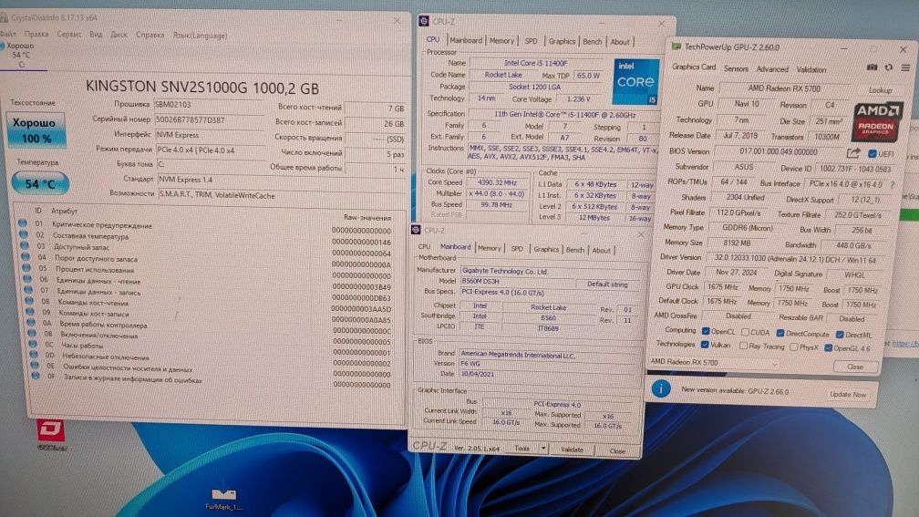The width and height of the screenshot is (919, 517).
Task: Toggle the DirectCompute checkbox in GPU-Z
Action: 780,333
